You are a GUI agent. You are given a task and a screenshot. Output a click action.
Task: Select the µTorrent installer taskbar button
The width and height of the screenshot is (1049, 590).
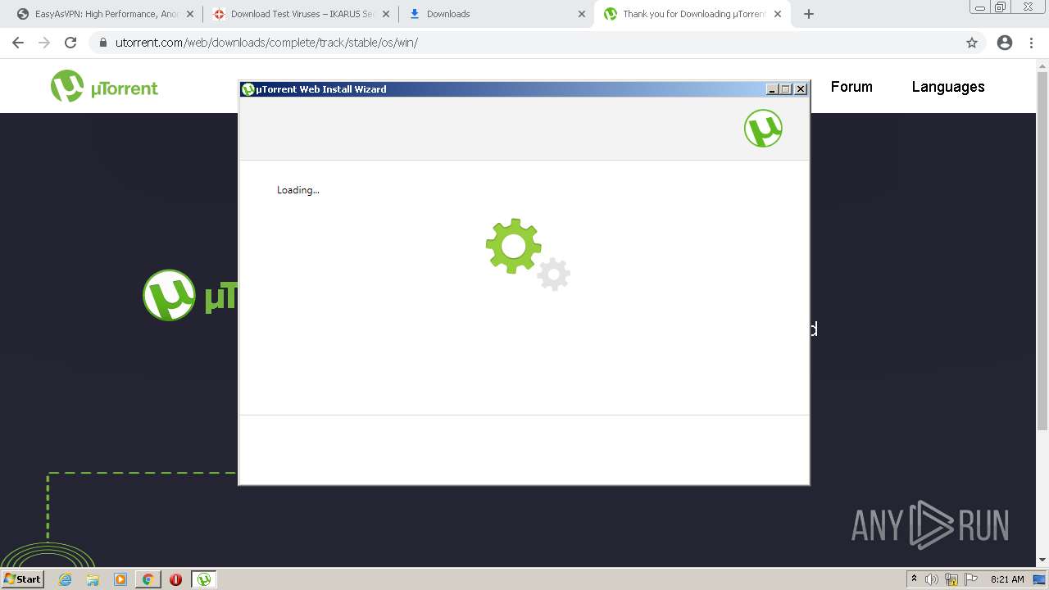[x=203, y=579]
